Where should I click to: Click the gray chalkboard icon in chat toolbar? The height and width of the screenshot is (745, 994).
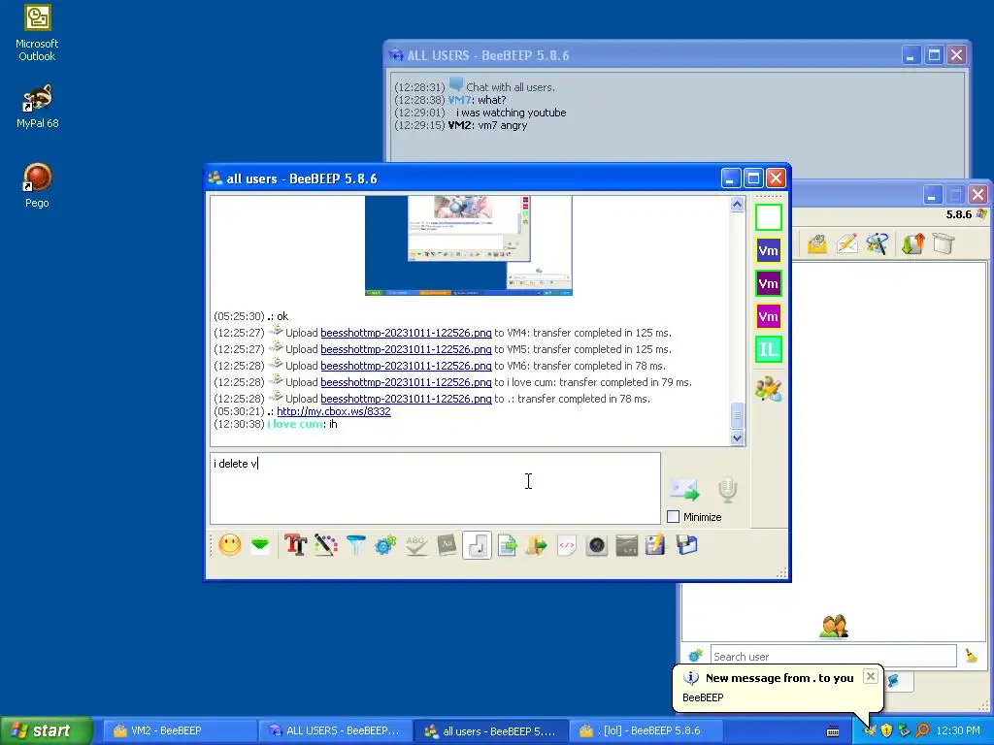click(626, 545)
